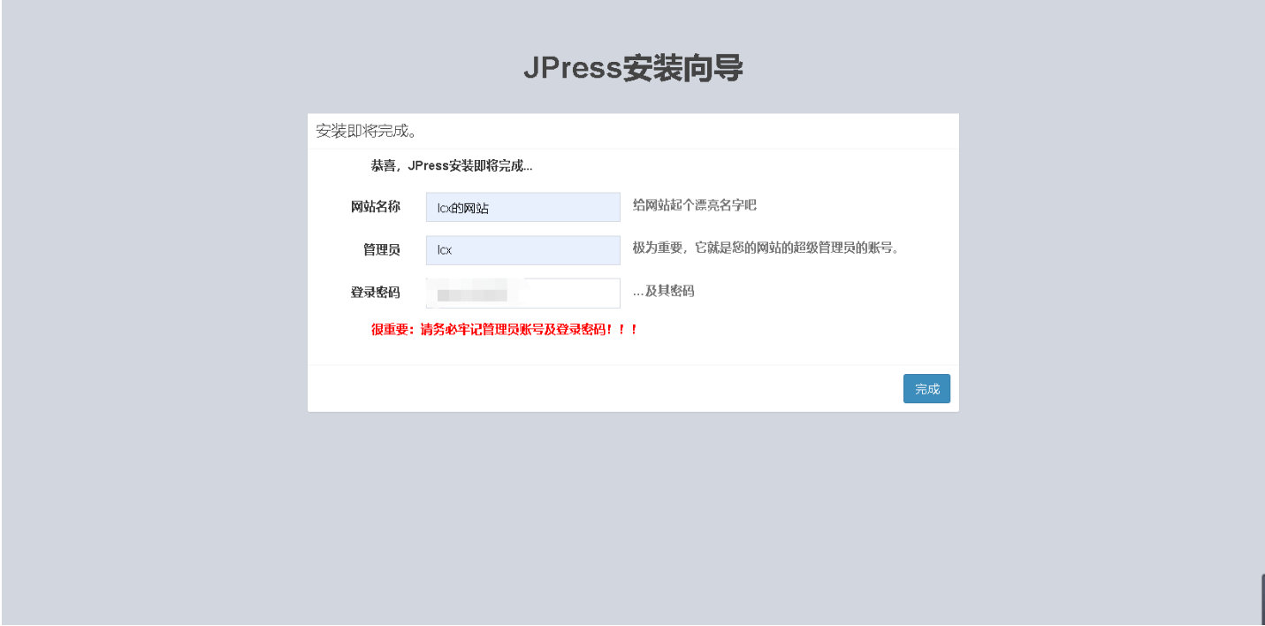Click the 管理员 label

pos(382,250)
